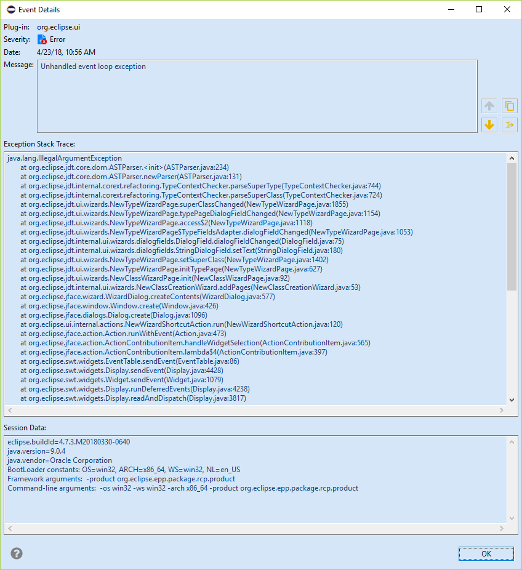The image size is (522, 570).
Task: Session data scrollbar: click the up arrow
Action: [x=512, y=442]
